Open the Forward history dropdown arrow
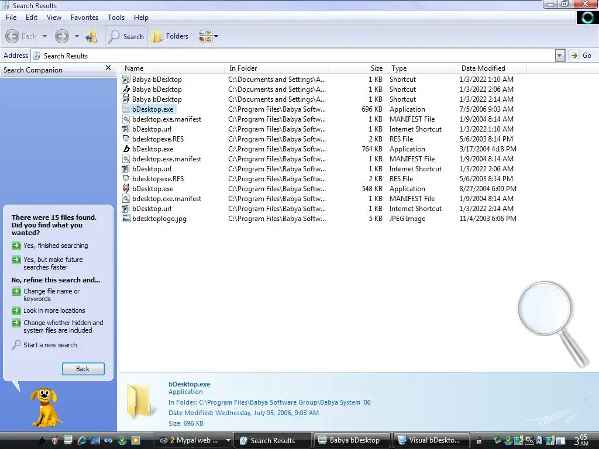The width and height of the screenshot is (599, 449). click(77, 36)
